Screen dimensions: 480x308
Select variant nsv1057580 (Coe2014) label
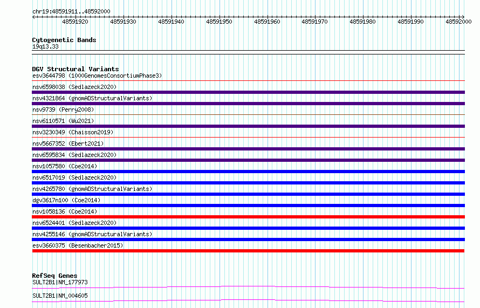(x=65, y=166)
